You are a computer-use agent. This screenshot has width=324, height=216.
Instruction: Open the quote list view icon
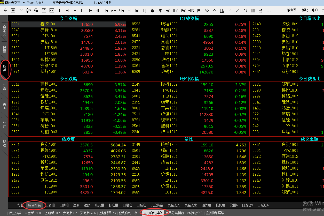click(x=13, y=11)
